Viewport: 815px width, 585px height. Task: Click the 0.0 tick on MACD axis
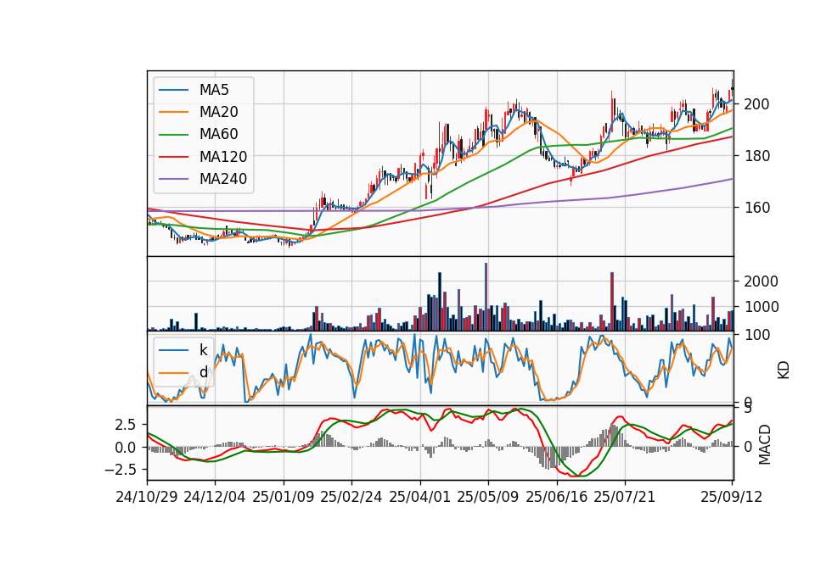coord(126,448)
